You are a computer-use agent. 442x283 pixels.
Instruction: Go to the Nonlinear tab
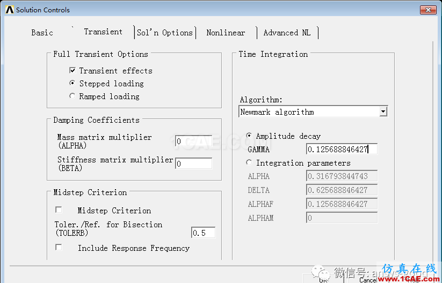click(x=226, y=33)
